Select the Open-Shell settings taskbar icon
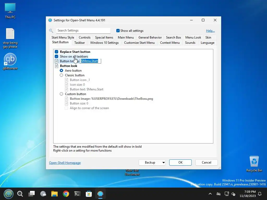Viewport: 267px width, 200px height. pos(100,194)
